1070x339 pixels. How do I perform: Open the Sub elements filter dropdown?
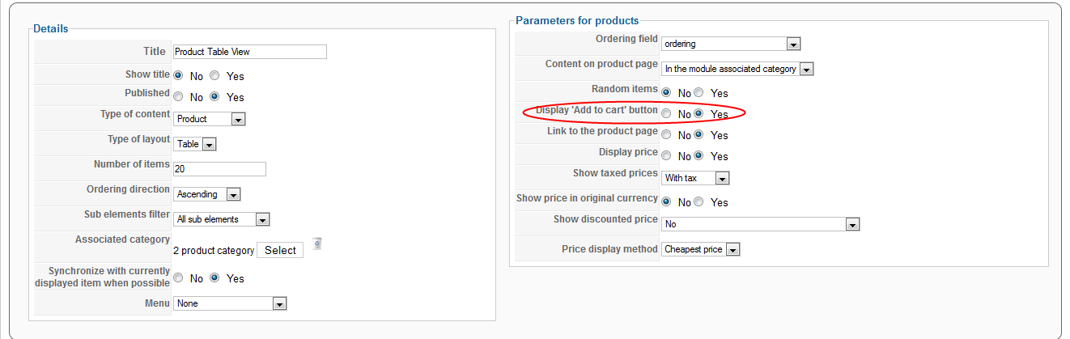(222, 219)
